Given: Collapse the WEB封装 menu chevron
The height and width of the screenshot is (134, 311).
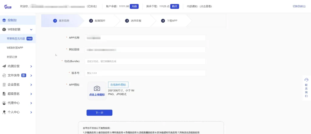Looking at the screenshot, I should (31, 30).
